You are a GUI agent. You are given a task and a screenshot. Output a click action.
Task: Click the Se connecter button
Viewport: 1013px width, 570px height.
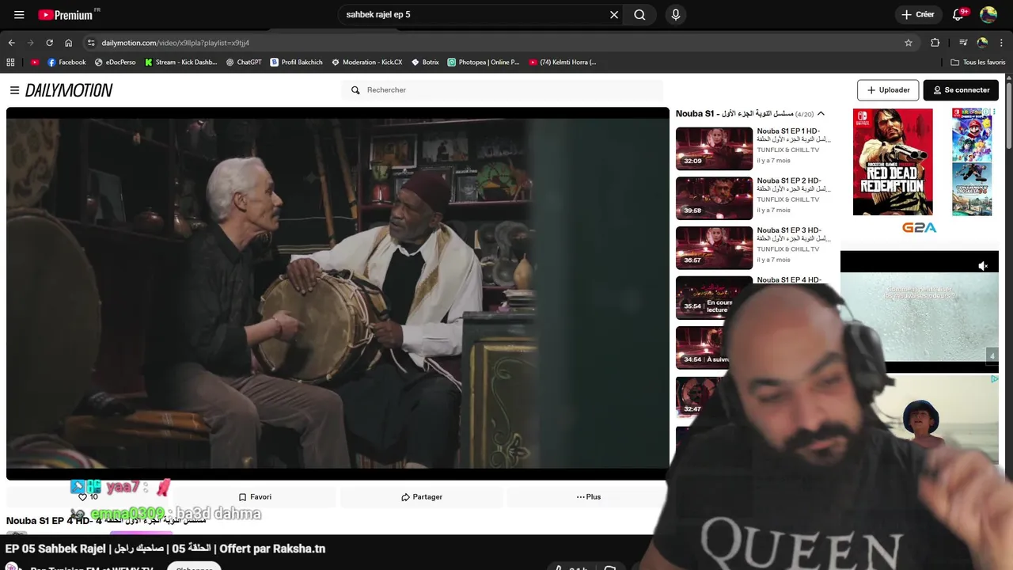961,90
